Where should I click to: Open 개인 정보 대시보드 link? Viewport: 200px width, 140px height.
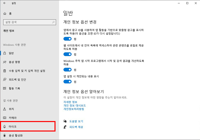pos(74,106)
